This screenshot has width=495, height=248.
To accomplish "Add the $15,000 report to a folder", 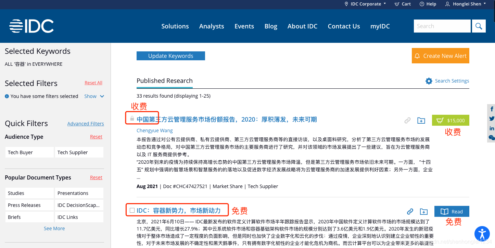I will click(421, 120).
